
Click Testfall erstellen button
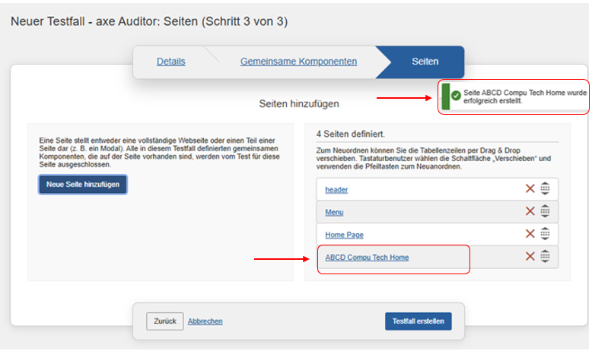tap(418, 321)
